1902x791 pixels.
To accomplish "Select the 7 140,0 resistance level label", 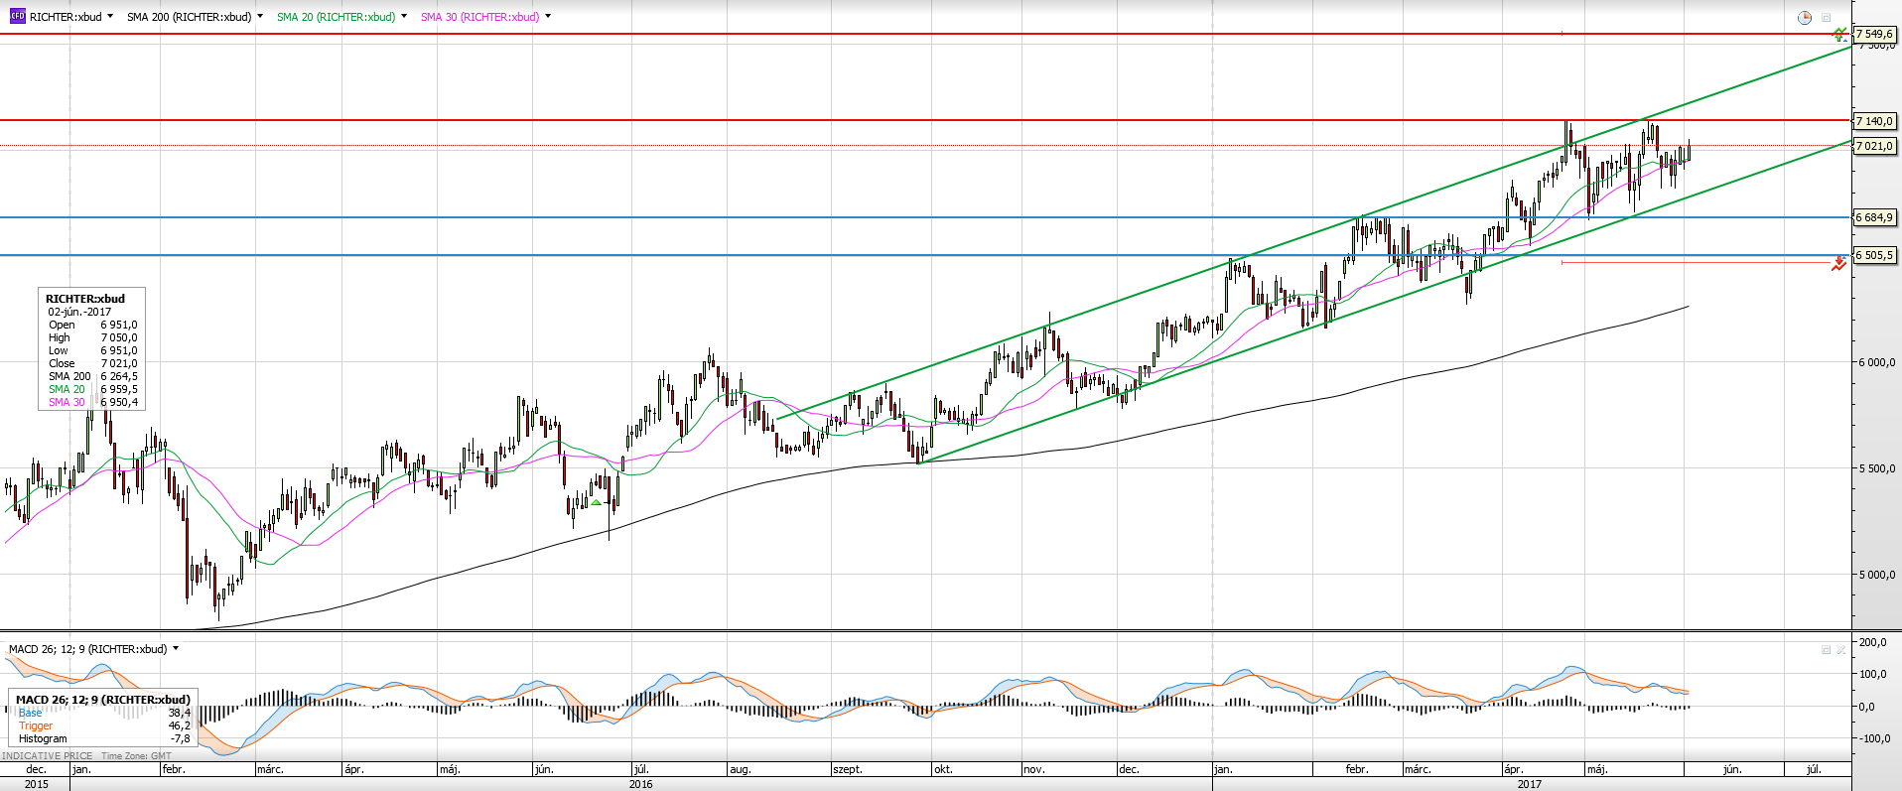I will [1874, 121].
